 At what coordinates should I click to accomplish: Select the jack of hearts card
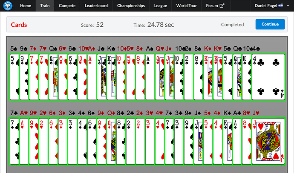point(268,141)
